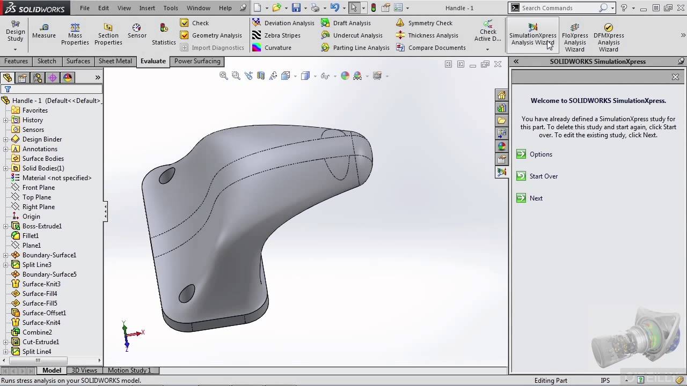Expand the Split Line3 feature
The image size is (687, 386).
pyautogui.click(x=6, y=265)
